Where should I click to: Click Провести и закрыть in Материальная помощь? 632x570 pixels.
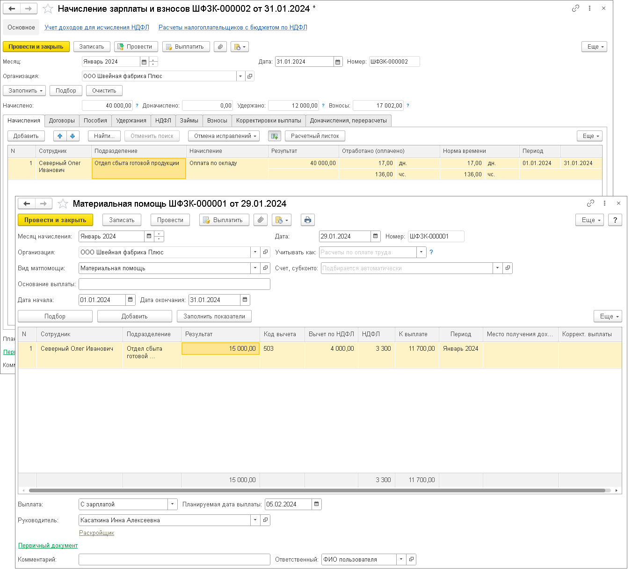pyautogui.click(x=55, y=220)
